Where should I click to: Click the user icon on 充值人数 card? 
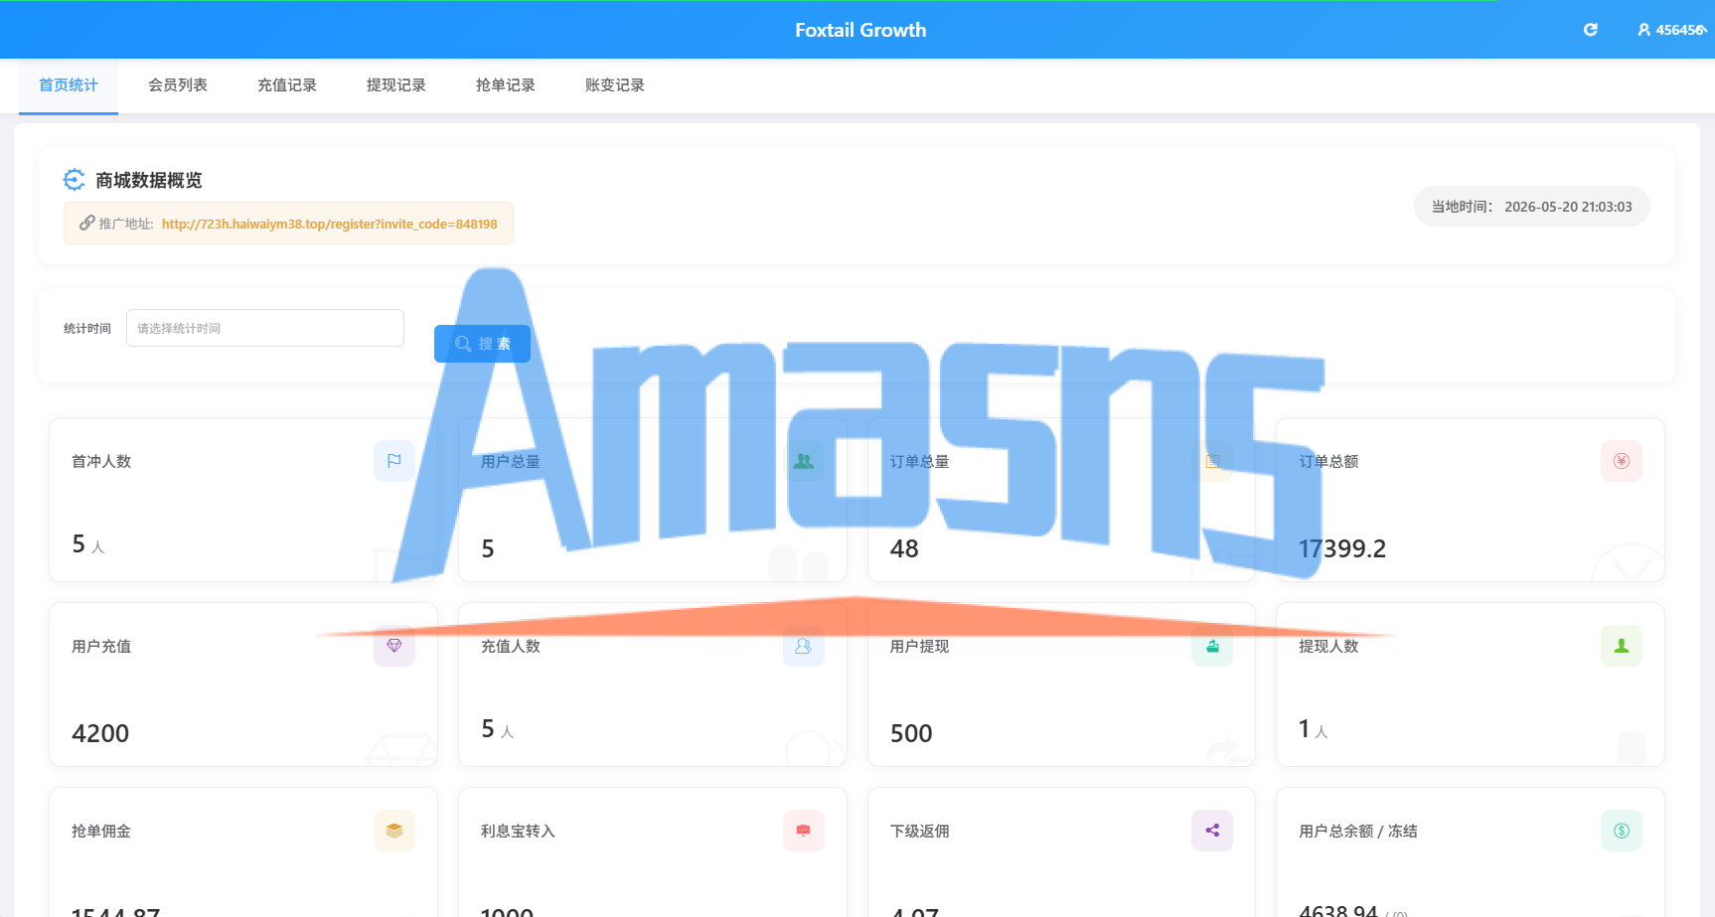tap(804, 646)
